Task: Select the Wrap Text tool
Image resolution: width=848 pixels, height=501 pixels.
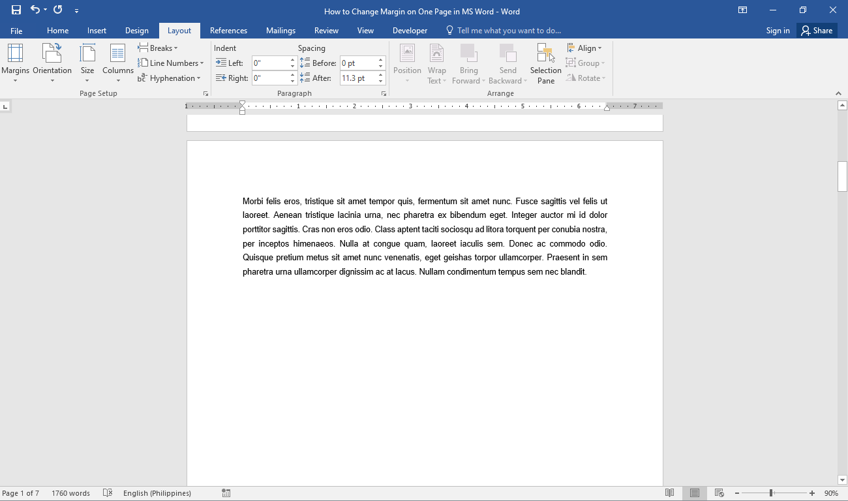Action: (436, 63)
